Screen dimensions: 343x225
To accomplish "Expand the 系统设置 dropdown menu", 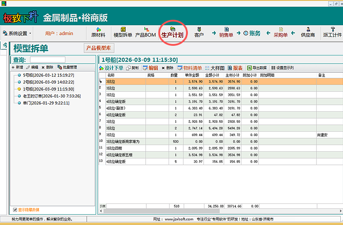I will [x=18, y=34].
